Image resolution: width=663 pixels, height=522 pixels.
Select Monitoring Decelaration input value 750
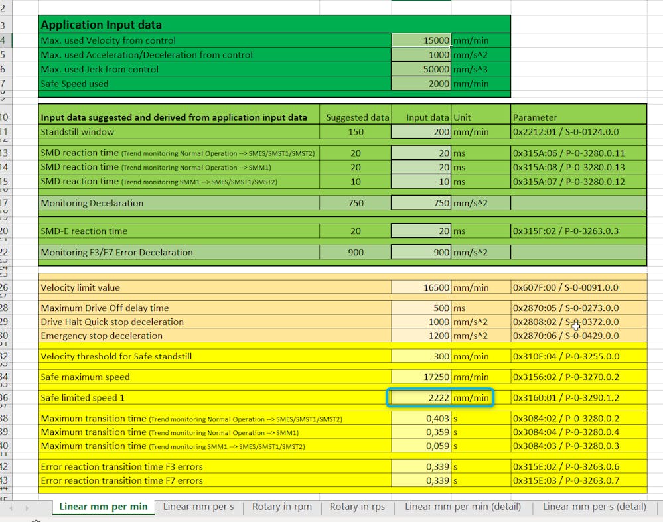coord(421,203)
